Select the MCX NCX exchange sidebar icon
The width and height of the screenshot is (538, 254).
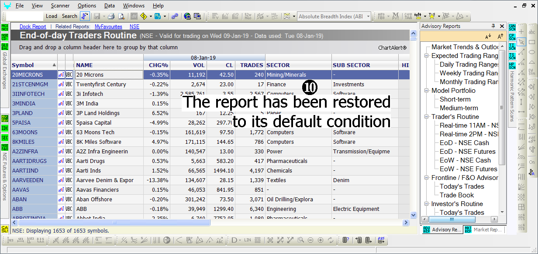(x=5, y=27)
